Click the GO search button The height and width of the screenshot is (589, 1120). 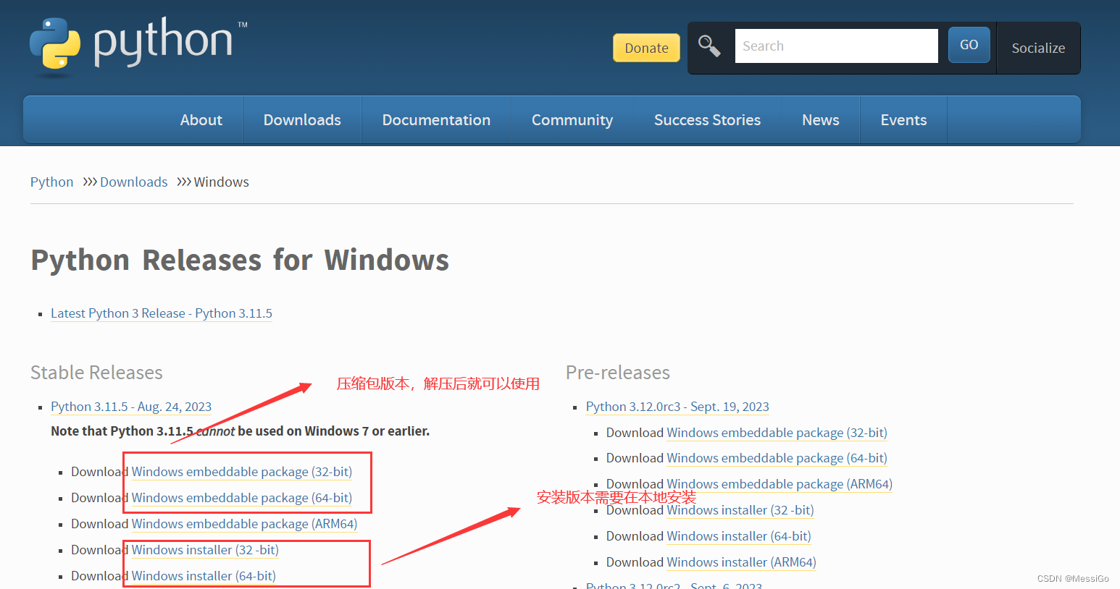(x=969, y=45)
